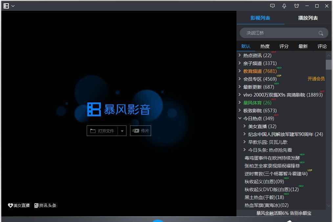Image resolution: width=333 pixels, height=222 pixels.
Task: Sort list by 热度 tab
Action: pos(265,46)
